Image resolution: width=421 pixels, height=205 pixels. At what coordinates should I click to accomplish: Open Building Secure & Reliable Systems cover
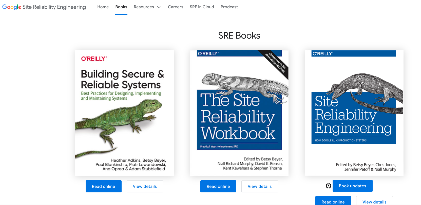coord(124,113)
